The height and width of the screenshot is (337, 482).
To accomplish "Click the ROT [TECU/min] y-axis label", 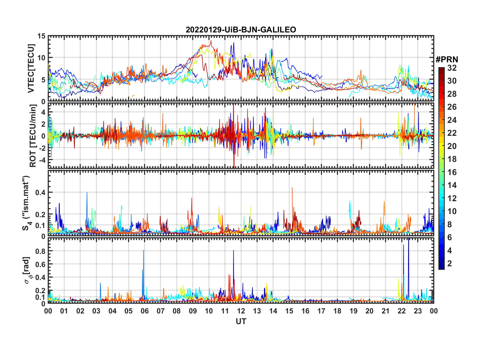I will pyautogui.click(x=33, y=136).
